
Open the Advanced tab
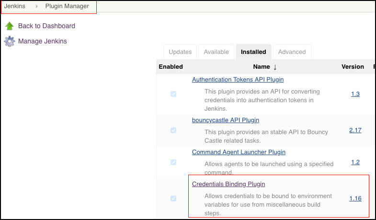tap(292, 52)
